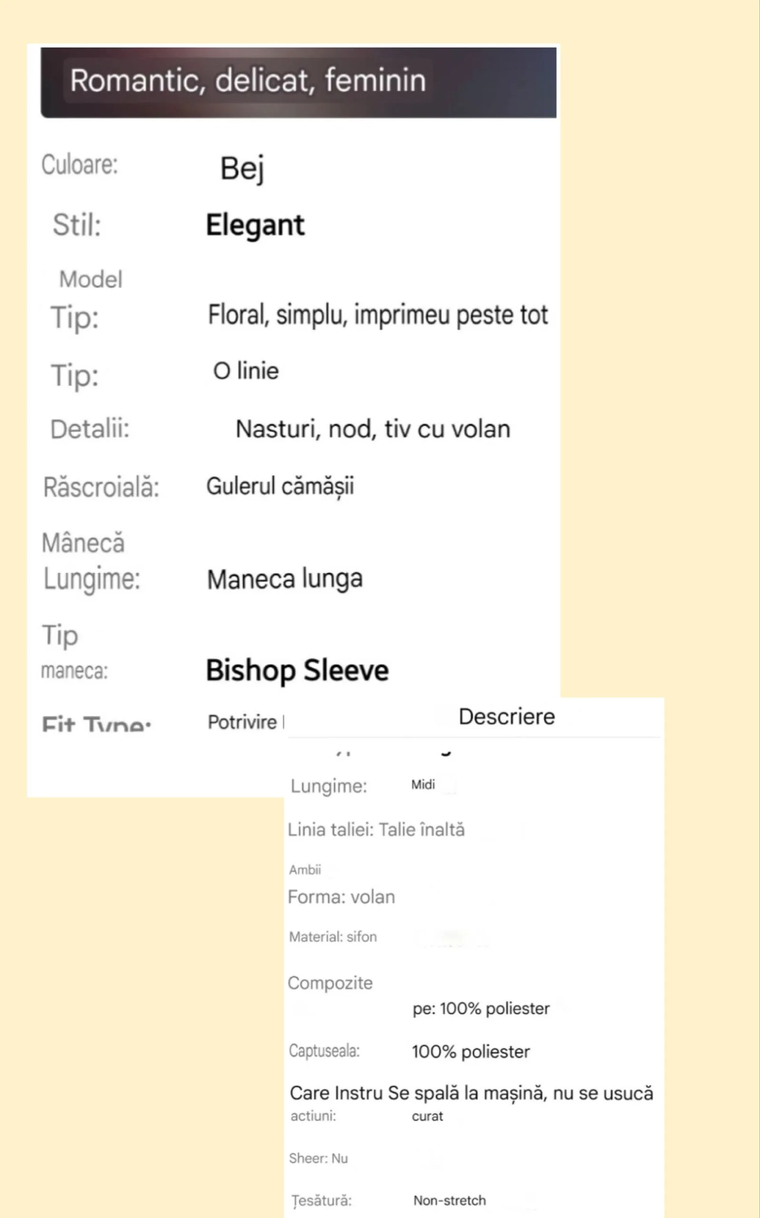Image resolution: width=760 pixels, height=1218 pixels.
Task: Click the "Sheer: Nu" row
Action: coord(318,1158)
